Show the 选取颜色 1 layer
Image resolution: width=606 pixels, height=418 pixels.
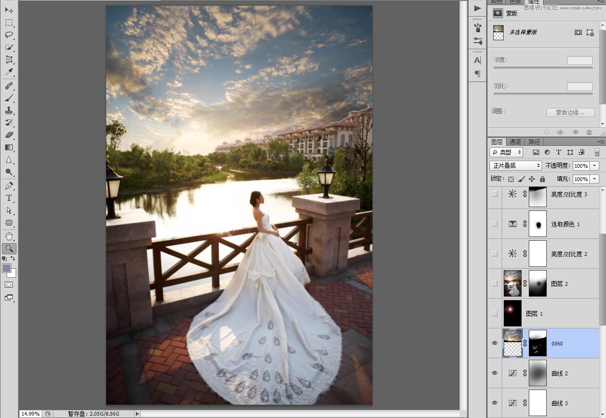(x=495, y=224)
